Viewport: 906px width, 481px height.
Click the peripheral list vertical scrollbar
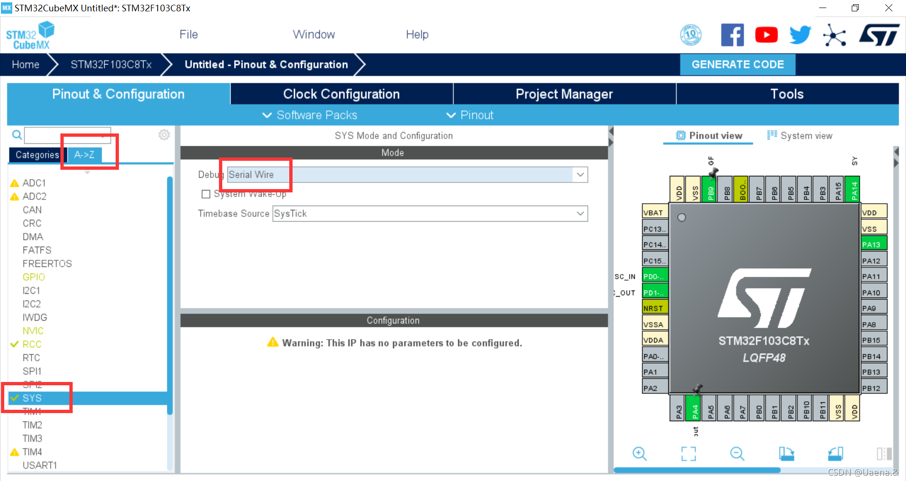tap(170, 295)
